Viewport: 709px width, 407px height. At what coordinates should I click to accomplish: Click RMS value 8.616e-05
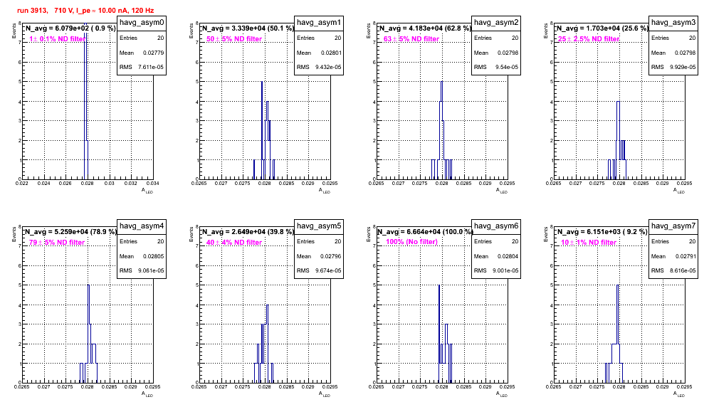click(683, 271)
